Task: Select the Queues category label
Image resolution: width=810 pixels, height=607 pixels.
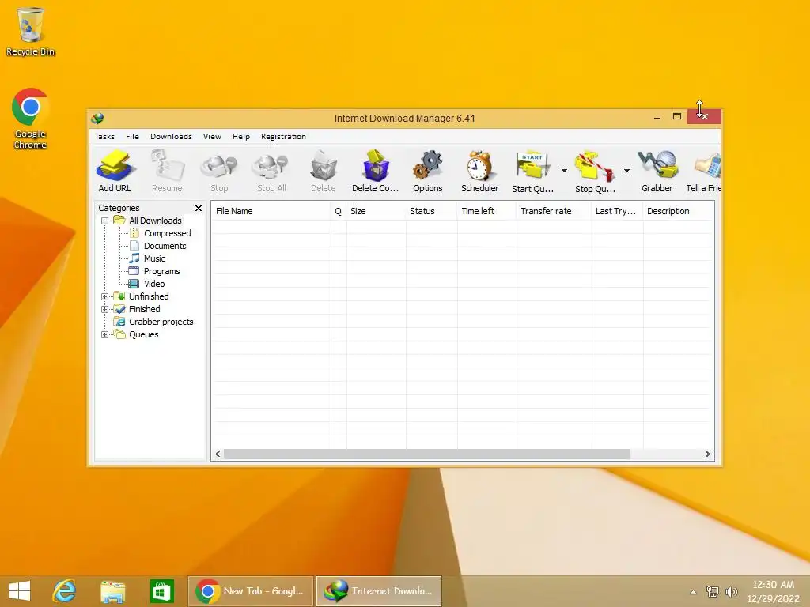Action: [x=144, y=334]
